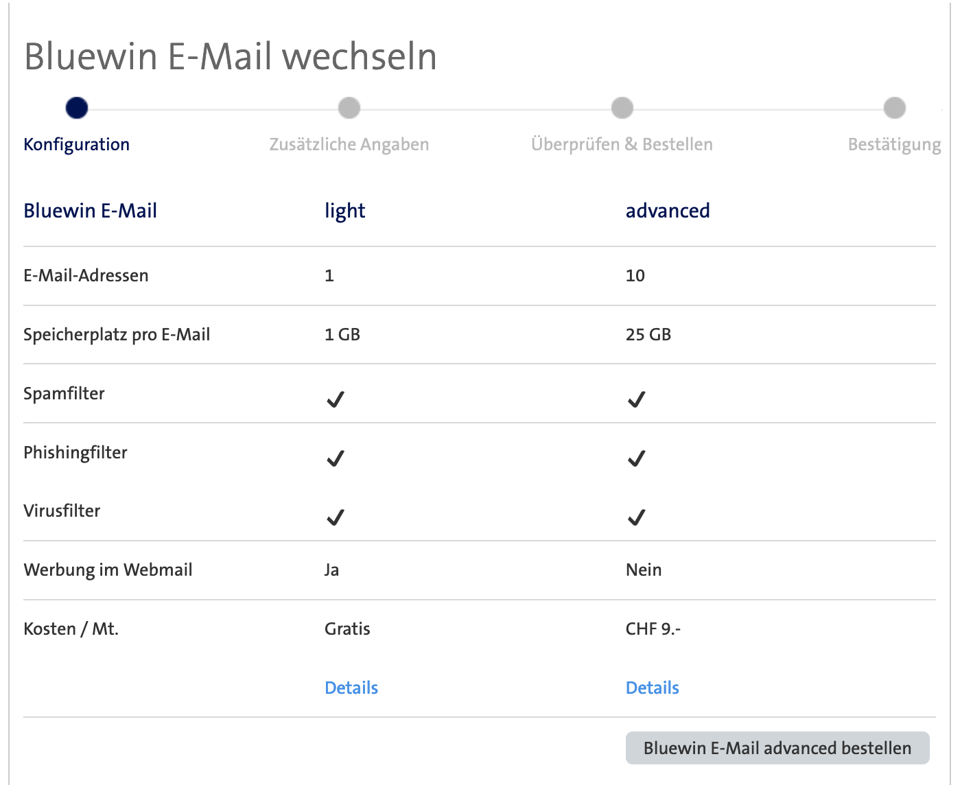962x785 pixels.
Task: Select the Zusätzliche Angaben step circle
Action: point(349,108)
